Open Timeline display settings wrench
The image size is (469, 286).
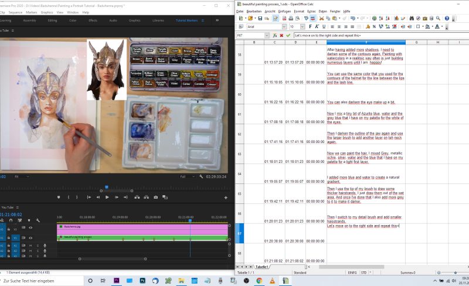38,220
